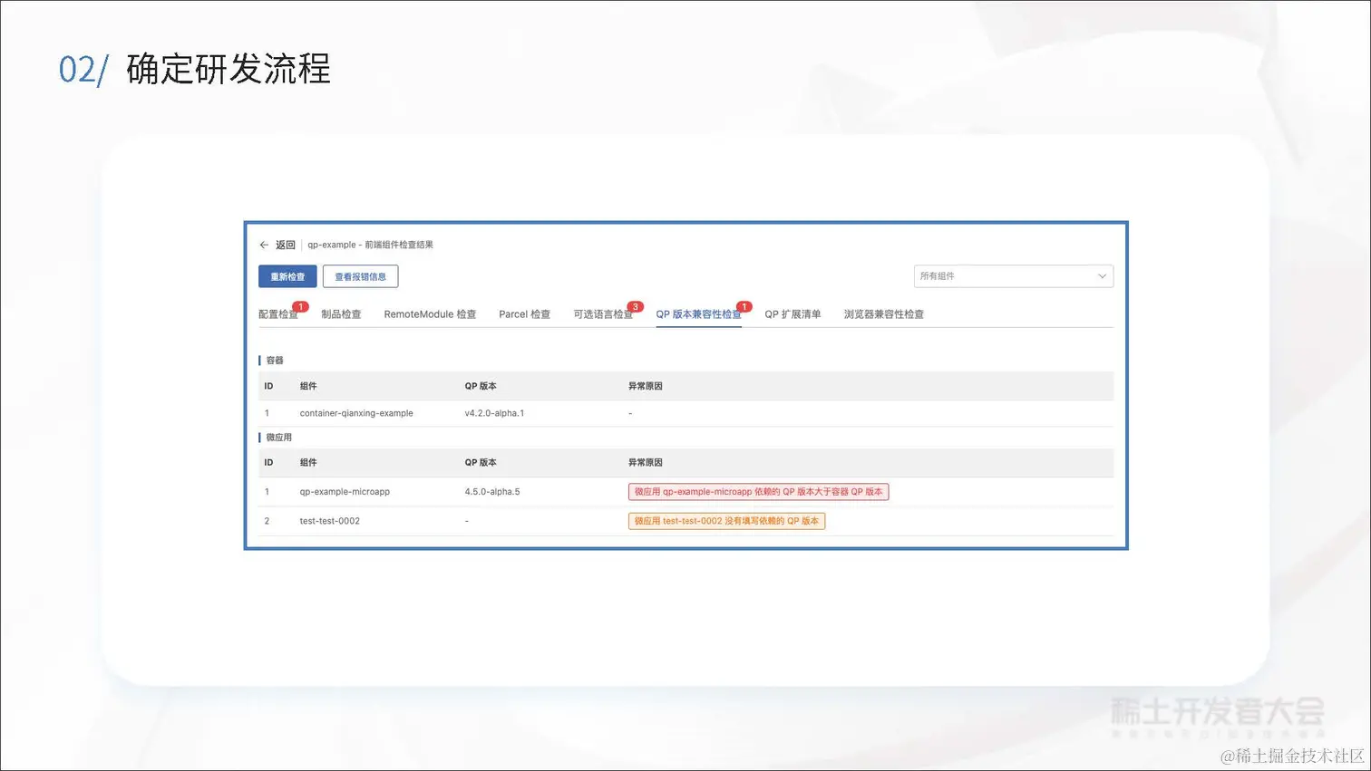Image resolution: width=1371 pixels, height=771 pixels.
Task: Click the back arrow icon
Action: click(x=264, y=245)
